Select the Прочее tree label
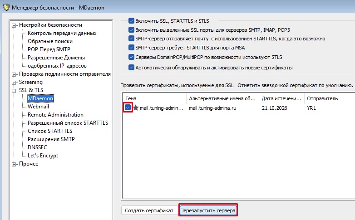Screen dimensions: 355x220 (x=29, y=164)
